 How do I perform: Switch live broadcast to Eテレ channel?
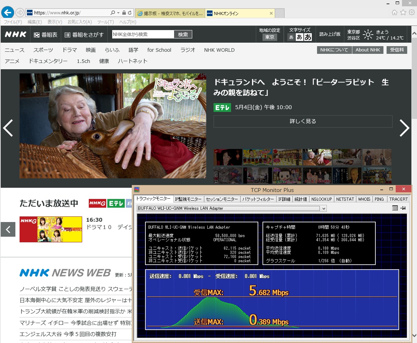(x=116, y=203)
